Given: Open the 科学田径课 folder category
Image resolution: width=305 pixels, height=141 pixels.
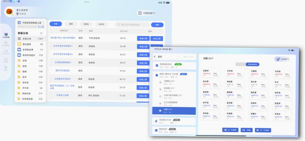Looking at the screenshot, I should (x=30, y=99).
